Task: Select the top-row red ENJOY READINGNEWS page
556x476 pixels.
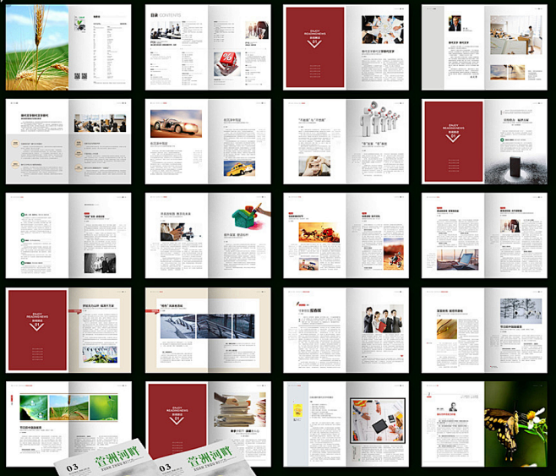Action: (314, 47)
